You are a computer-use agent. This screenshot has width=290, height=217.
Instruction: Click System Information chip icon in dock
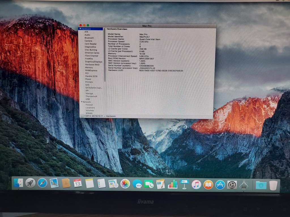click(x=244, y=185)
